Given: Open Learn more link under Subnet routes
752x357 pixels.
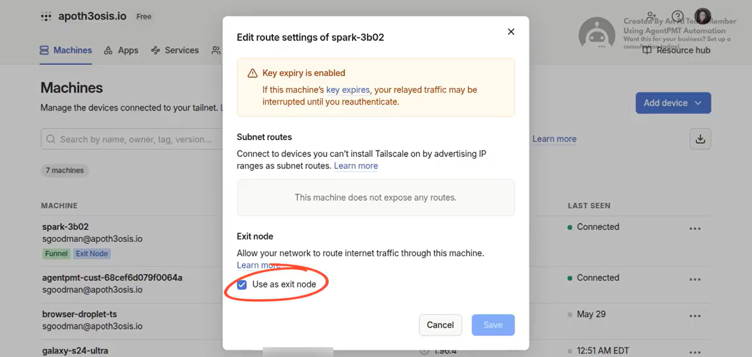Looking at the screenshot, I should [x=356, y=166].
